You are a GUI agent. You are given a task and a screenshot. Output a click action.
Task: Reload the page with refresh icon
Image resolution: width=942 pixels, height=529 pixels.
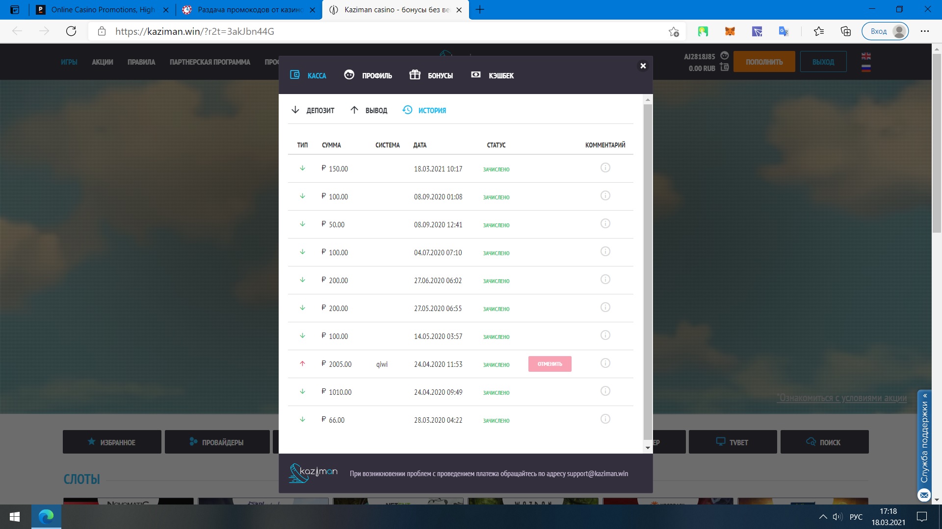[71, 31]
